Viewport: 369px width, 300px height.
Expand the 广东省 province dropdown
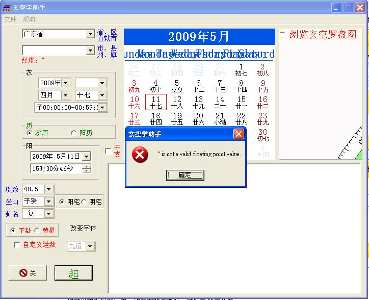[90, 34]
